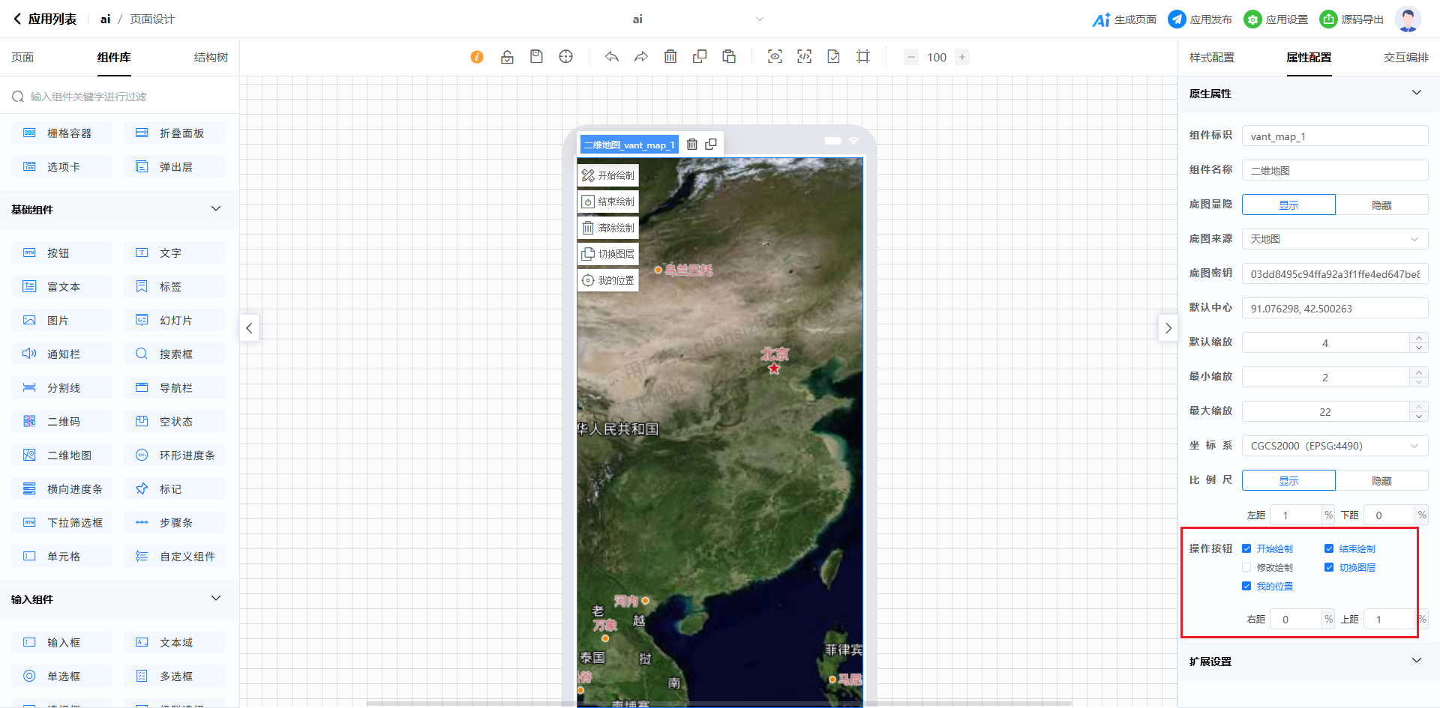Viewport: 1440px width, 708px height.
Task: Open the 底图来源 天地图 dropdown
Action: tap(1334, 239)
